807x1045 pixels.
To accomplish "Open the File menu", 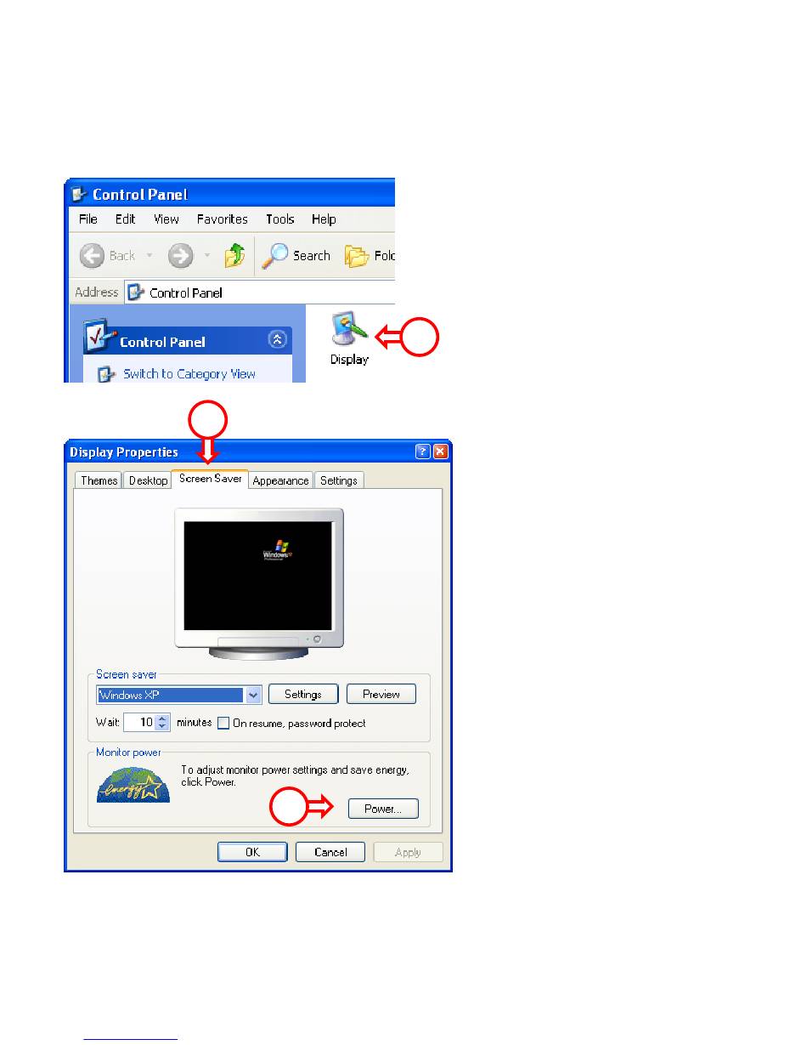I will [88, 219].
